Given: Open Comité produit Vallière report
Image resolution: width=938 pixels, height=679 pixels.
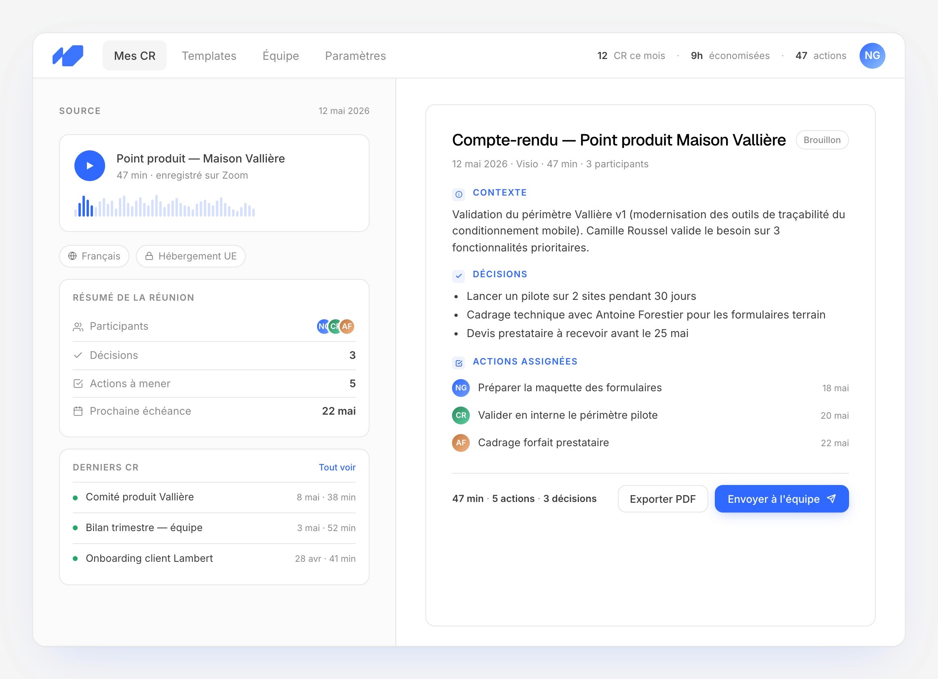Looking at the screenshot, I should [x=214, y=497].
